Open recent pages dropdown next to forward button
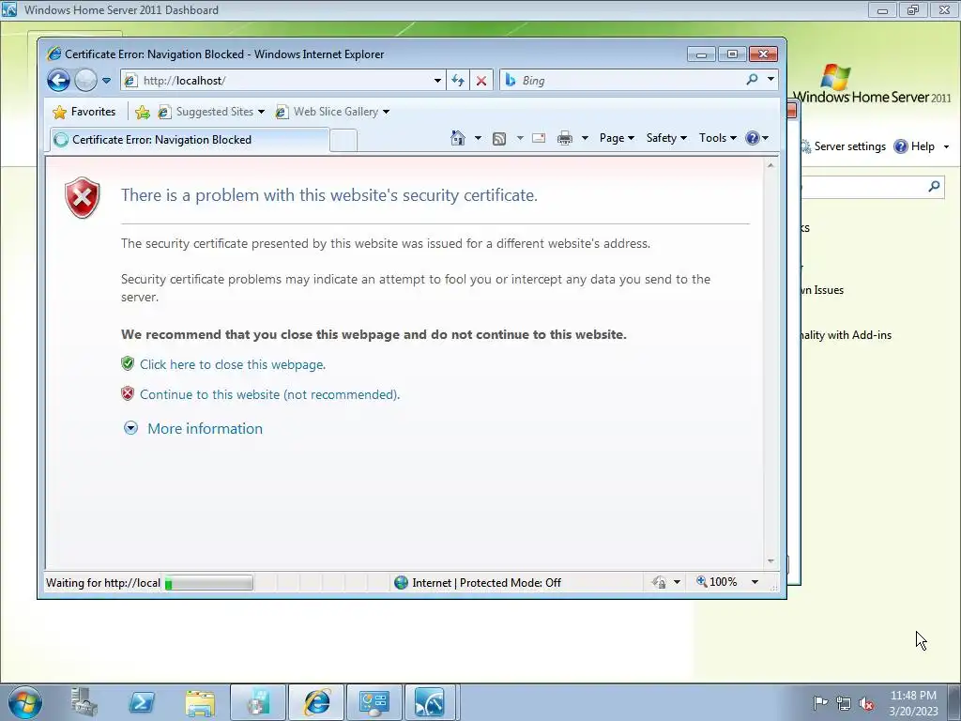The image size is (961, 721). pyautogui.click(x=106, y=81)
